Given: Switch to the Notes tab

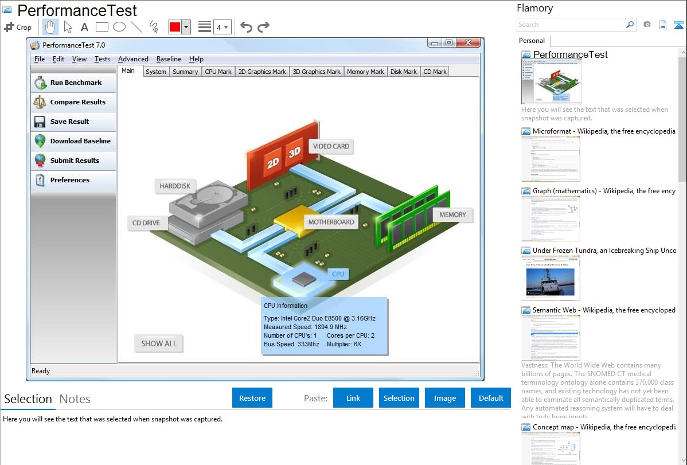Looking at the screenshot, I should [x=75, y=399].
